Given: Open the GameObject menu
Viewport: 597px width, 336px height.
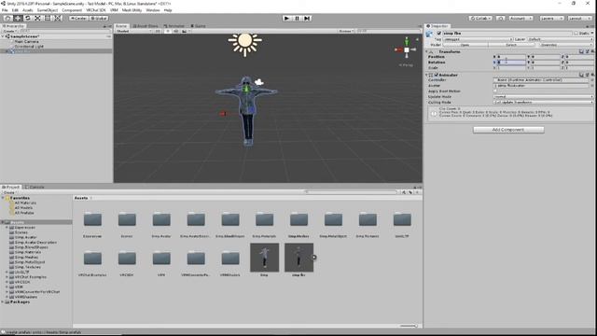Looking at the screenshot, I should pyautogui.click(x=48, y=10).
